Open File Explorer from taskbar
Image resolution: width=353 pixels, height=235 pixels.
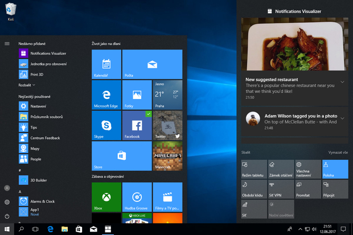(64, 229)
